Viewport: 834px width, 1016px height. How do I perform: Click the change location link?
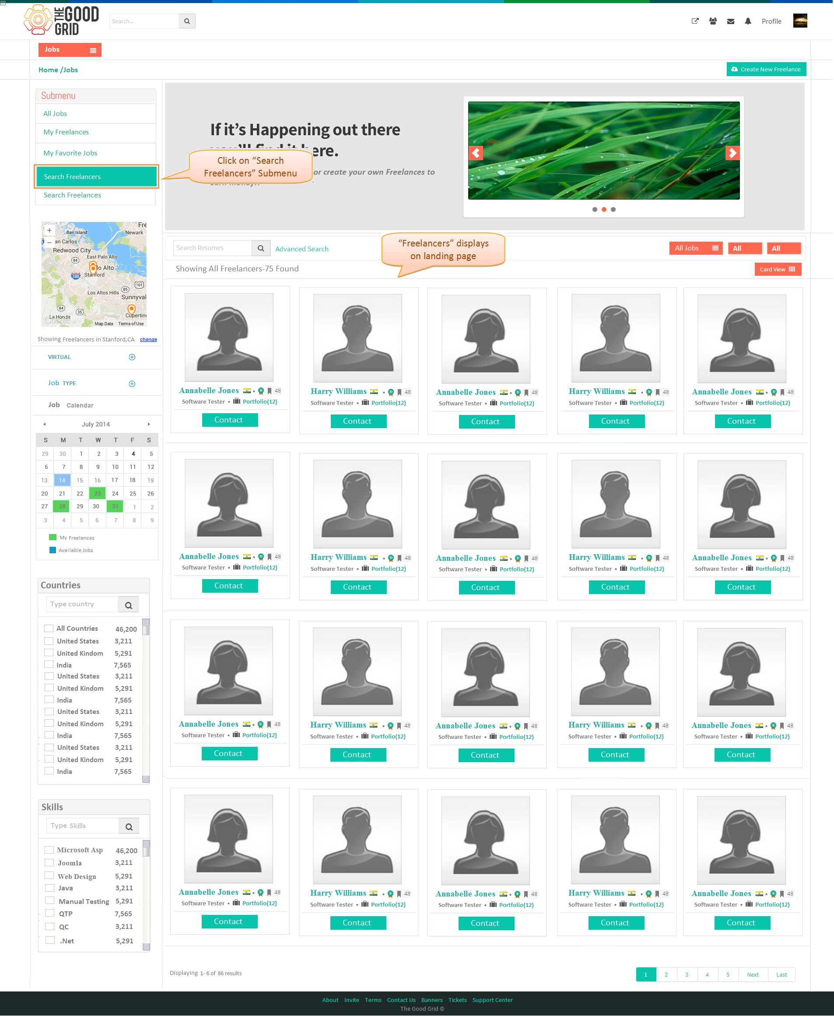pyautogui.click(x=148, y=340)
